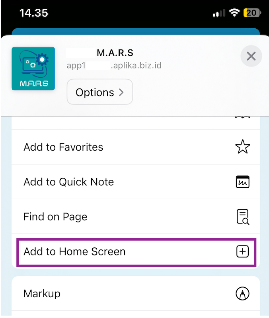The image size is (269, 318).
Task: Tap the 14.35 clock in the status bar
Action: click(x=33, y=12)
